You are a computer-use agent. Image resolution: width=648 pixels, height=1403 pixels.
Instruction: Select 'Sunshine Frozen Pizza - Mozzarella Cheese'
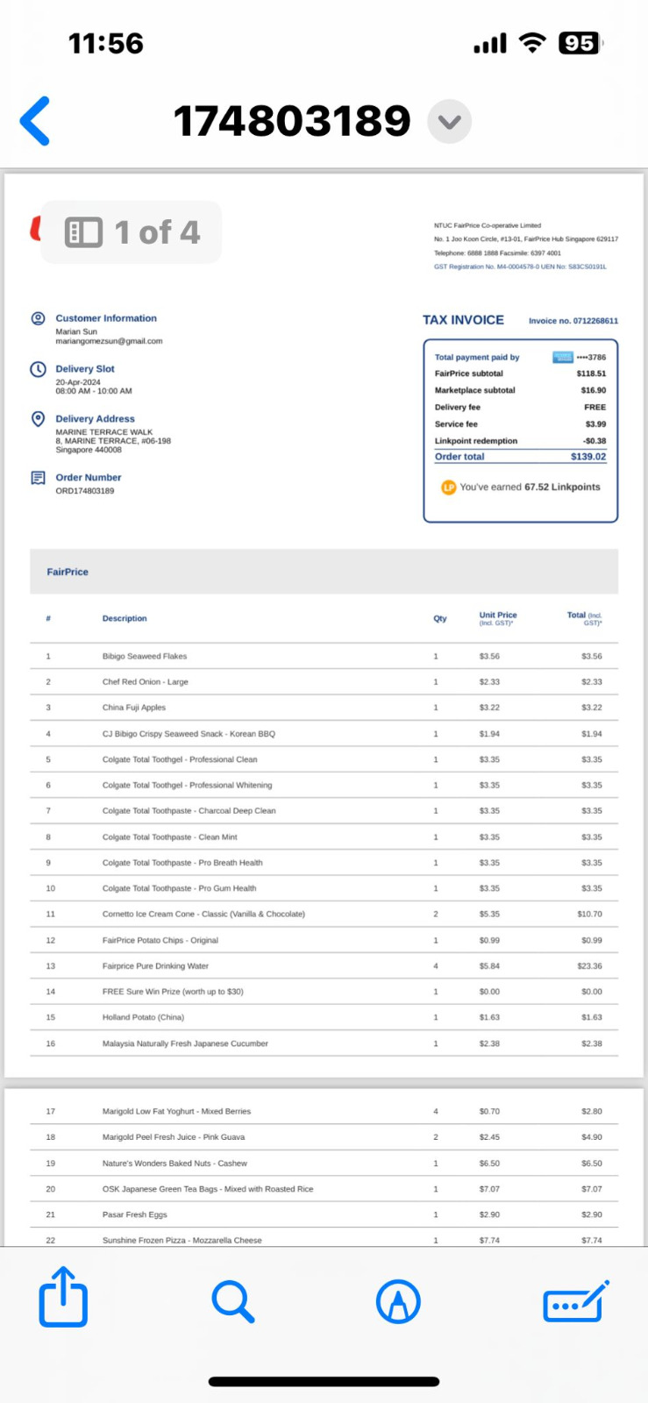(182, 1240)
